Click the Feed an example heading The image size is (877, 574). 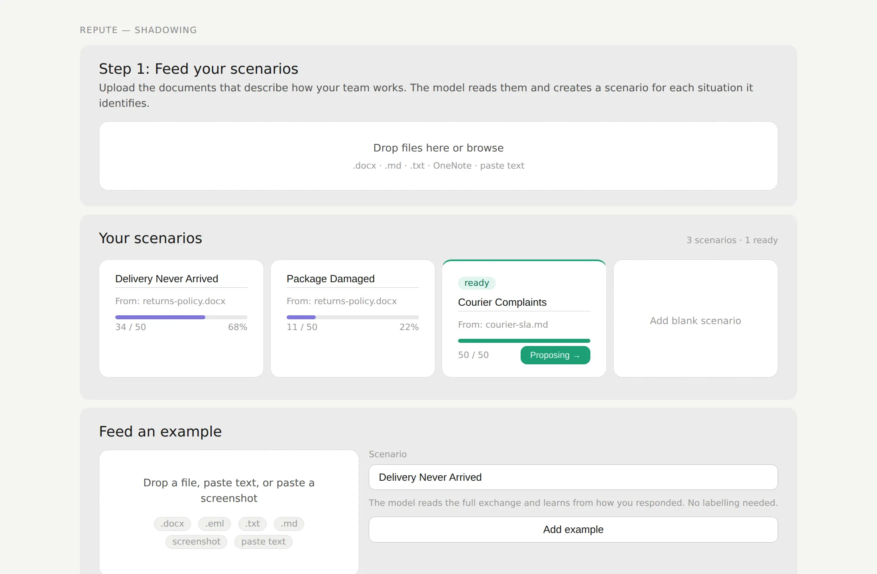pyautogui.click(x=160, y=431)
